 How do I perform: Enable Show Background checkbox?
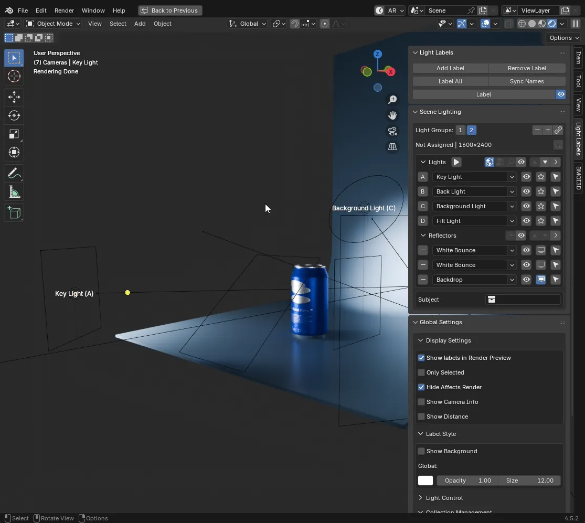(421, 451)
